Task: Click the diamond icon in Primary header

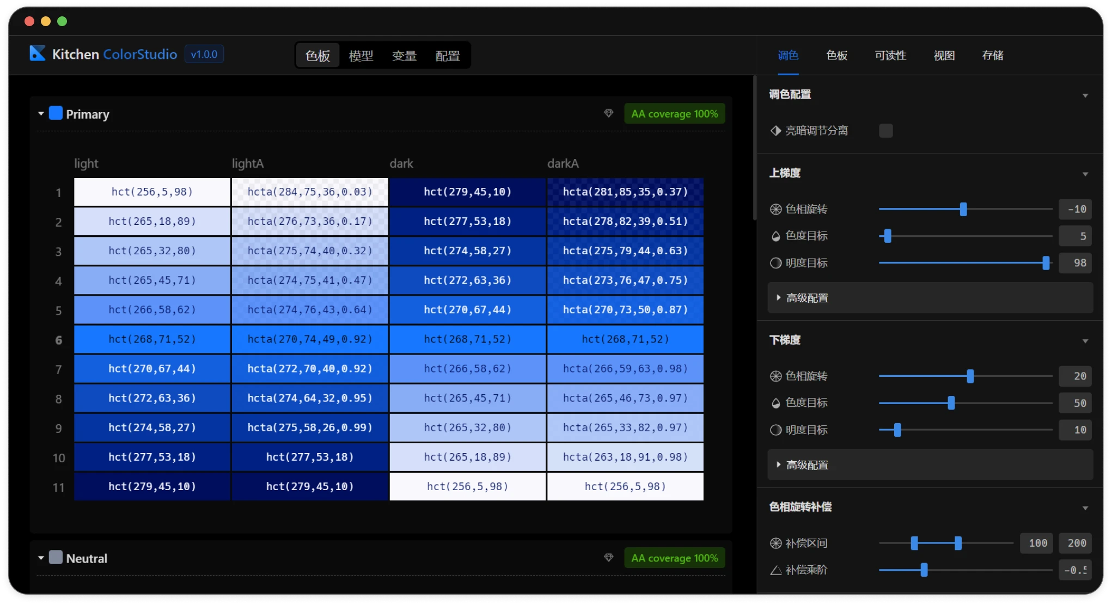Action: [608, 113]
